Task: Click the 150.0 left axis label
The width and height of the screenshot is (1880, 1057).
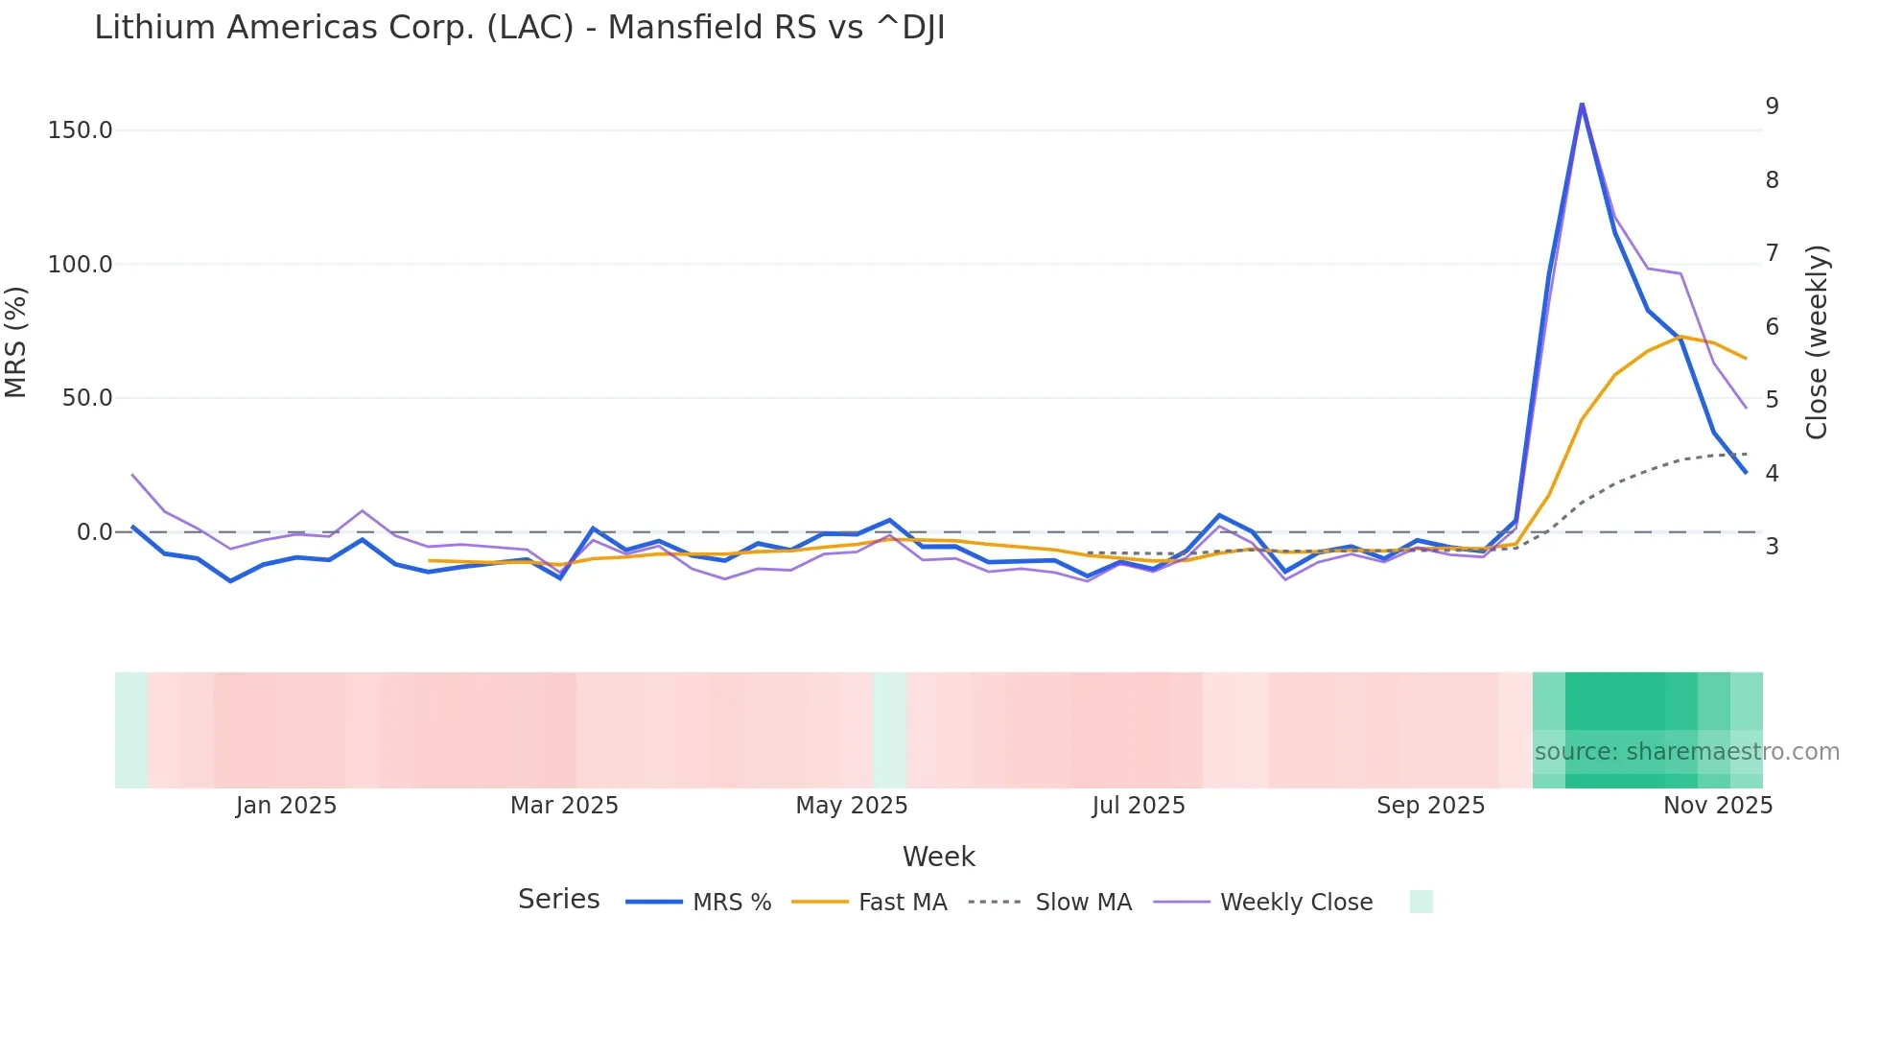Action: tap(81, 130)
